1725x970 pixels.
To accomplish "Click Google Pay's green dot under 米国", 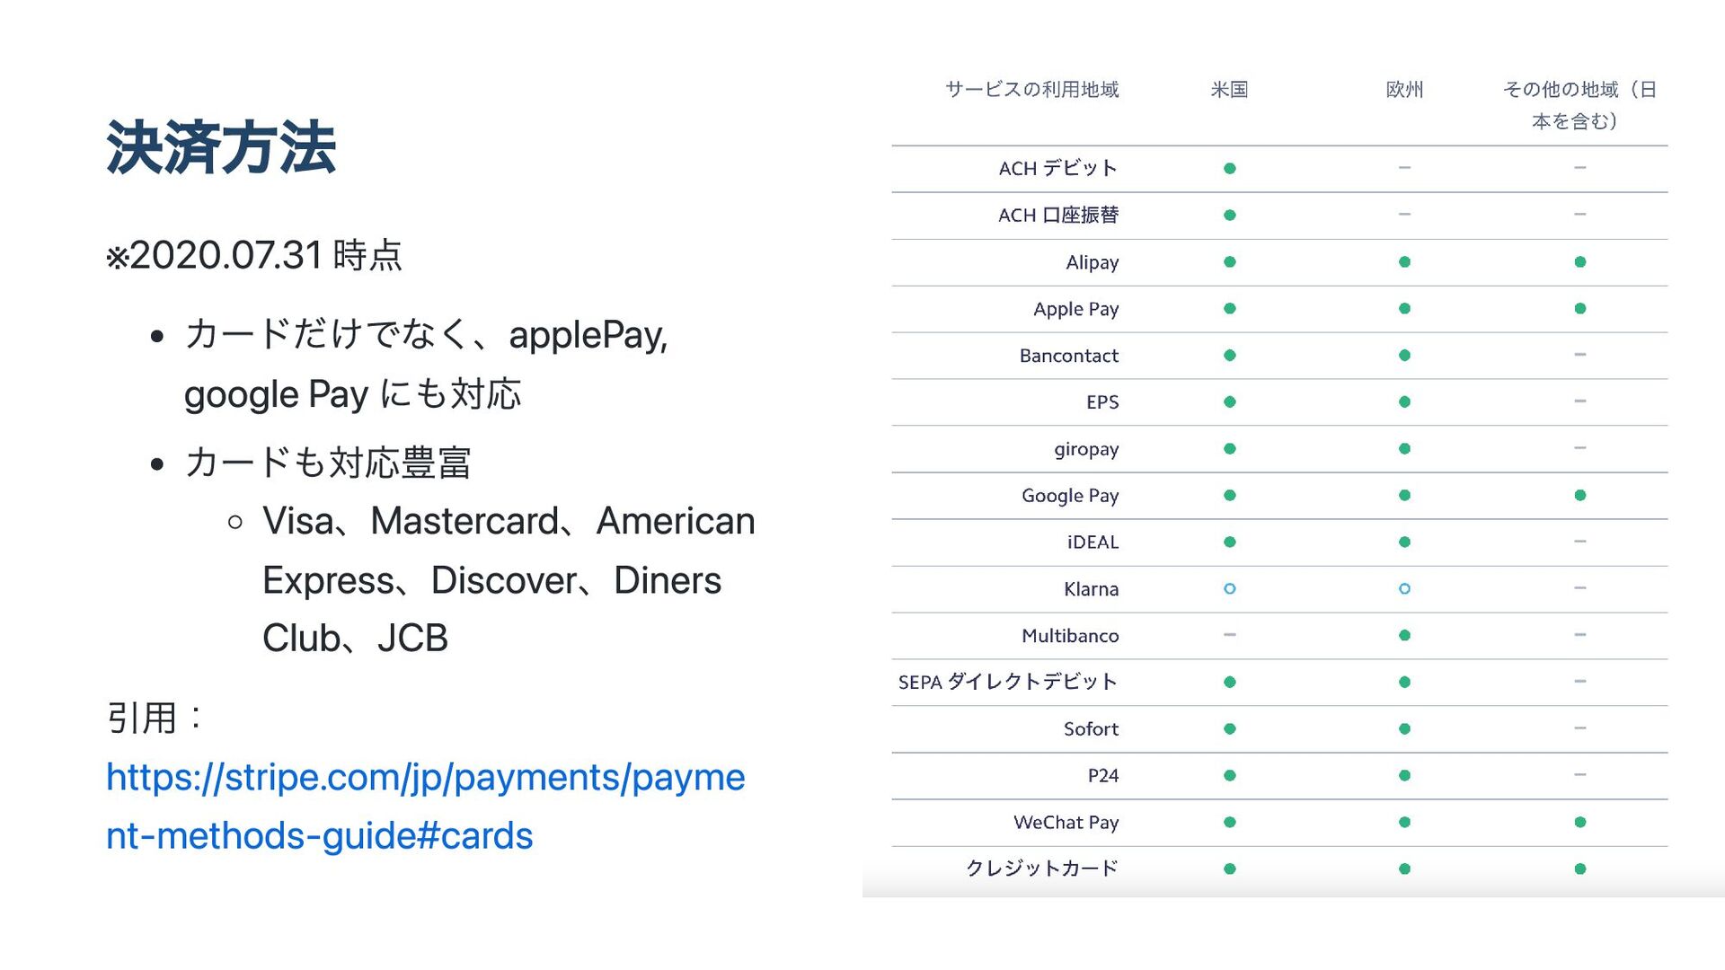I will click(1230, 496).
